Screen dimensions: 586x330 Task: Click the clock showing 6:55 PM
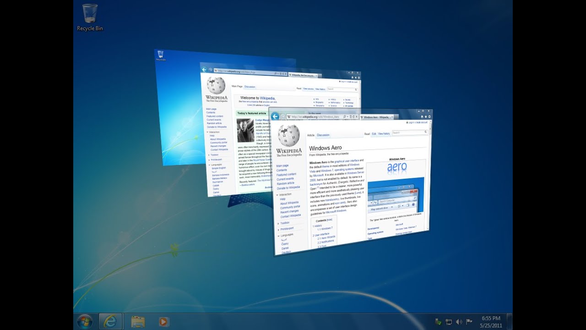point(491,322)
